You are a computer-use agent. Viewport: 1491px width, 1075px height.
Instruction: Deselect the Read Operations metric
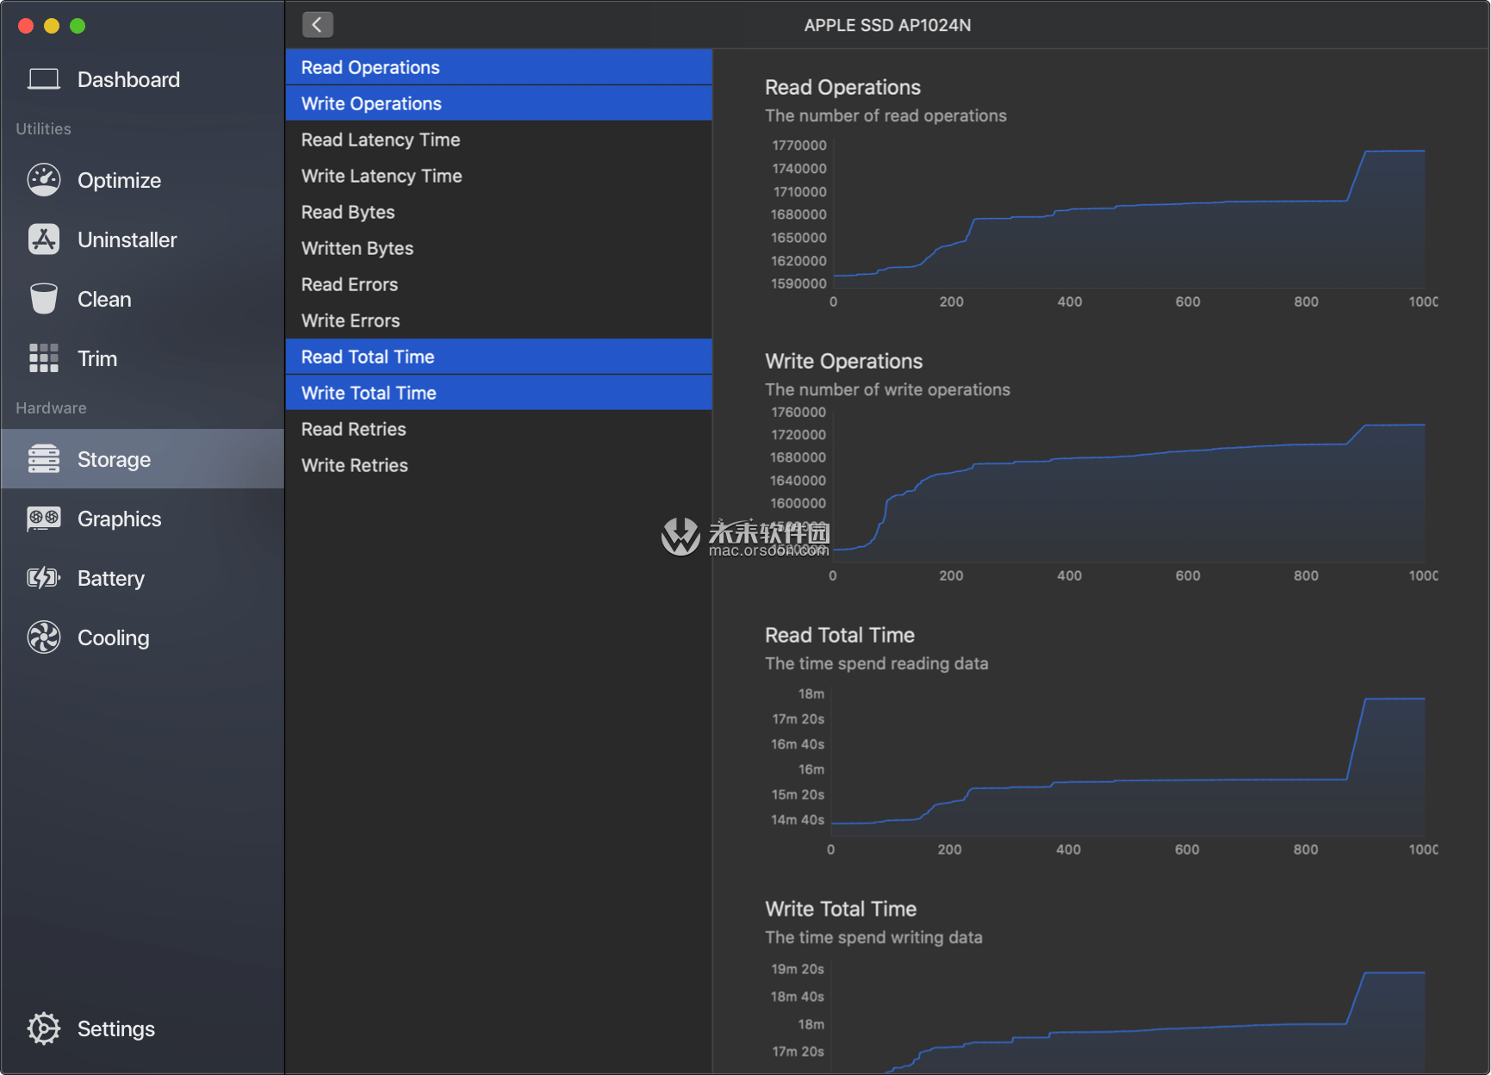(499, 67)
